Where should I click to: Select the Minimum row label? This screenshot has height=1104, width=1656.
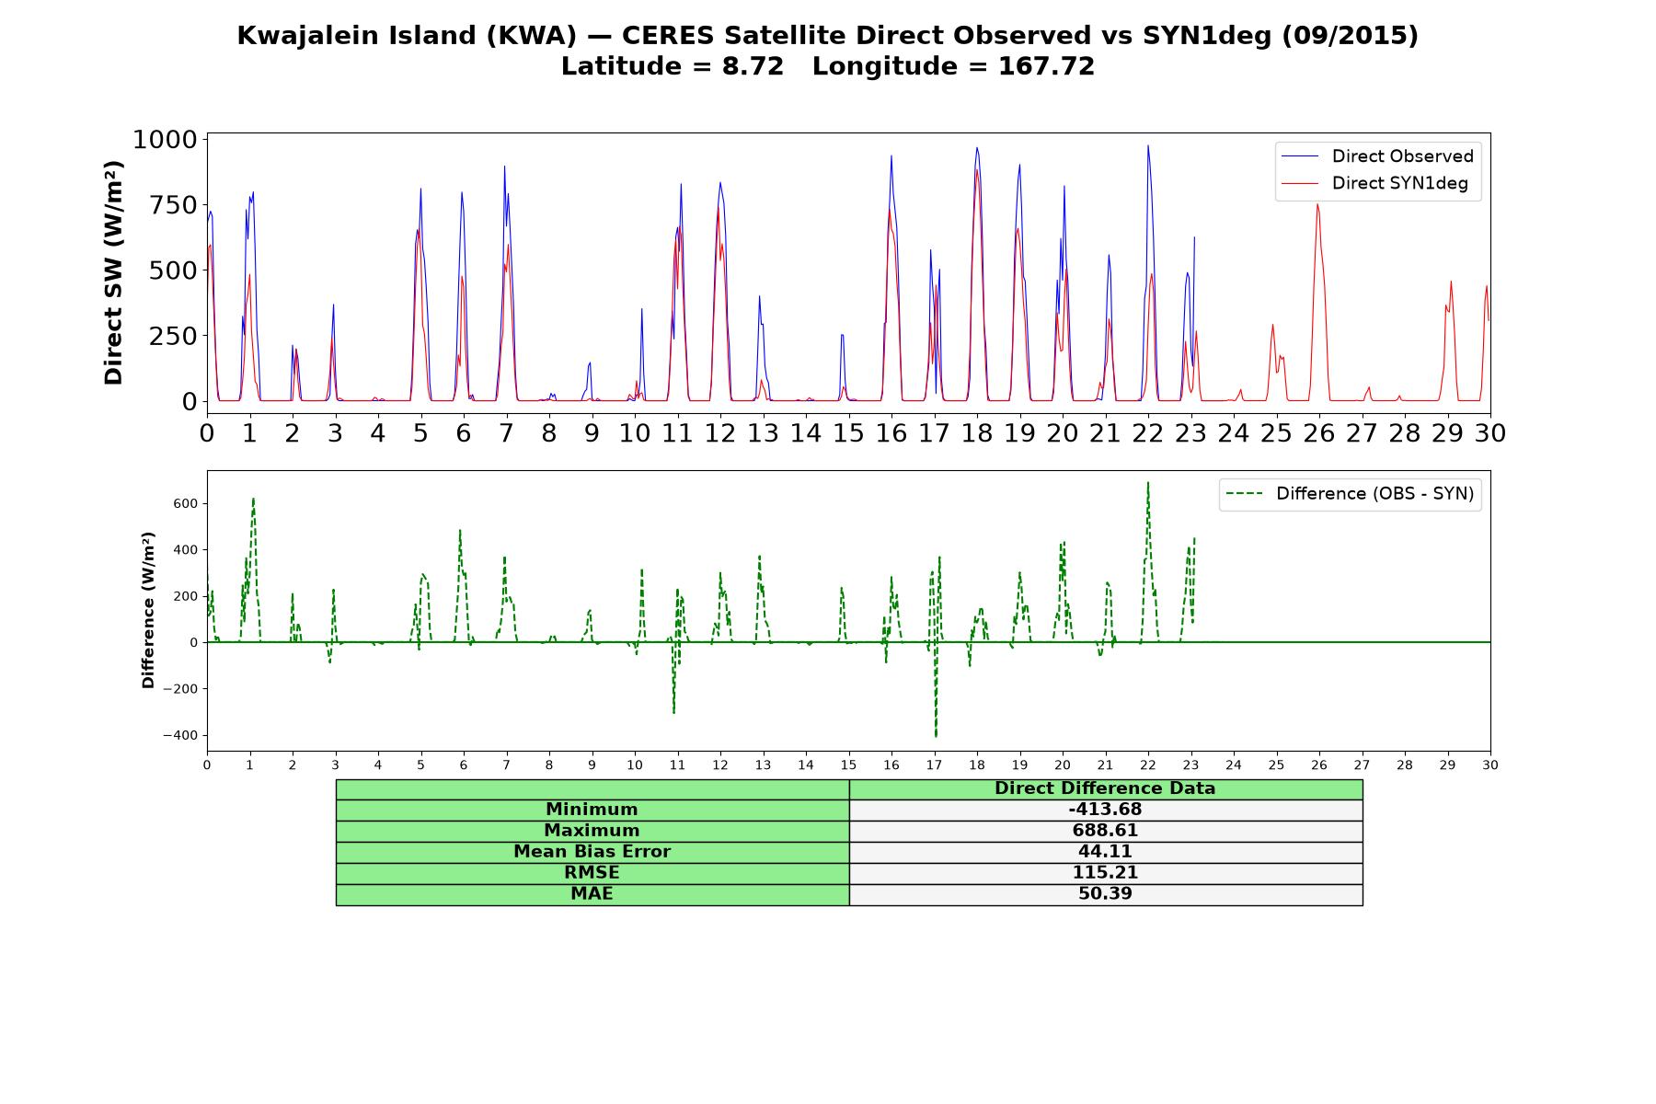pos(592,810)
